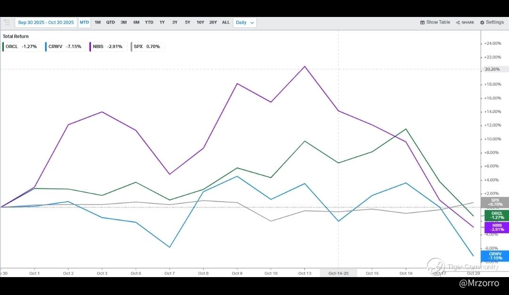
Task: Click the ORCL -1.27% end label
Action: 497,215
